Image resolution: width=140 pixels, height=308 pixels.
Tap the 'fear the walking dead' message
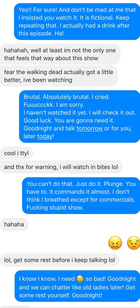tap(59, 76)
